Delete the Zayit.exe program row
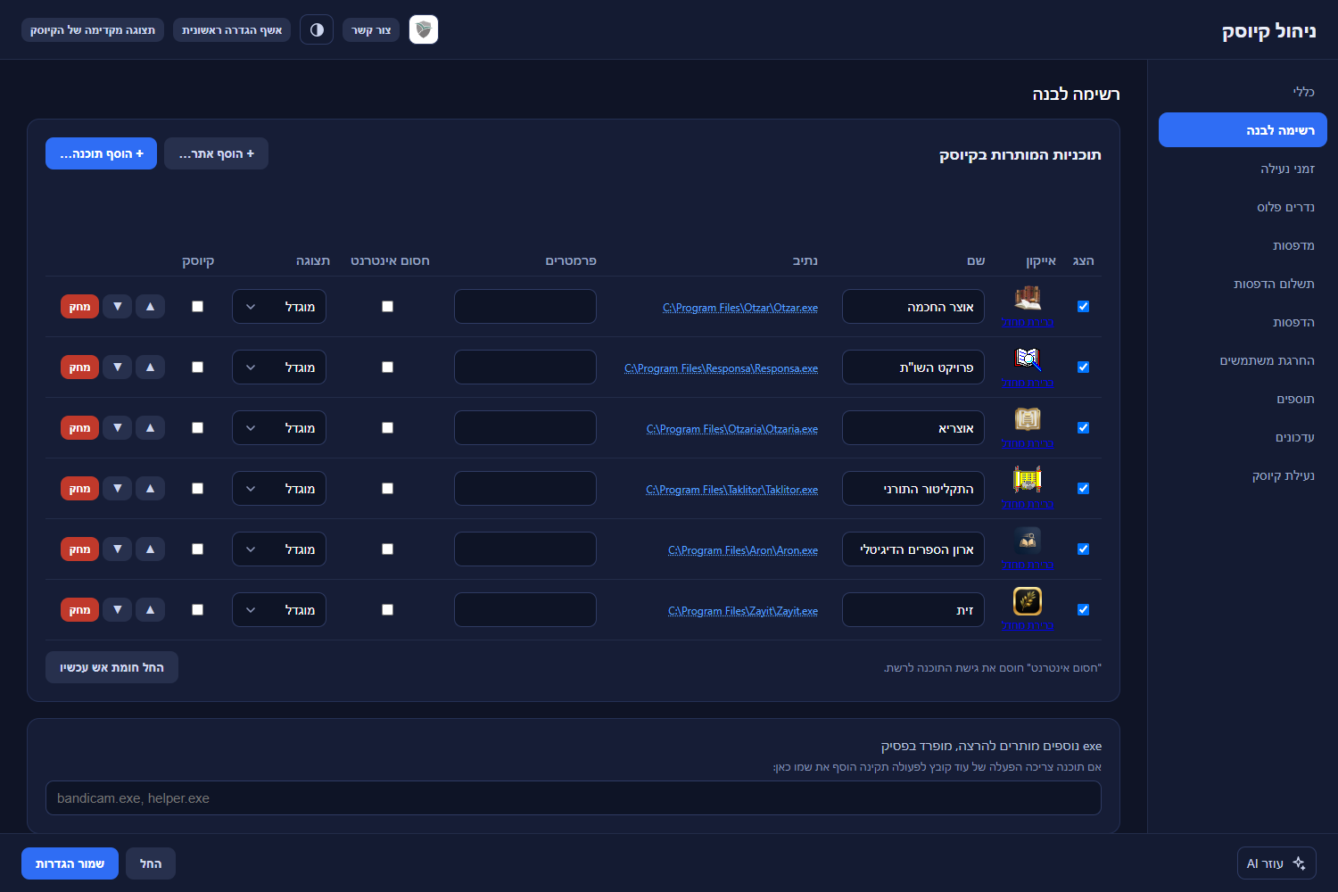 [79, 610]
